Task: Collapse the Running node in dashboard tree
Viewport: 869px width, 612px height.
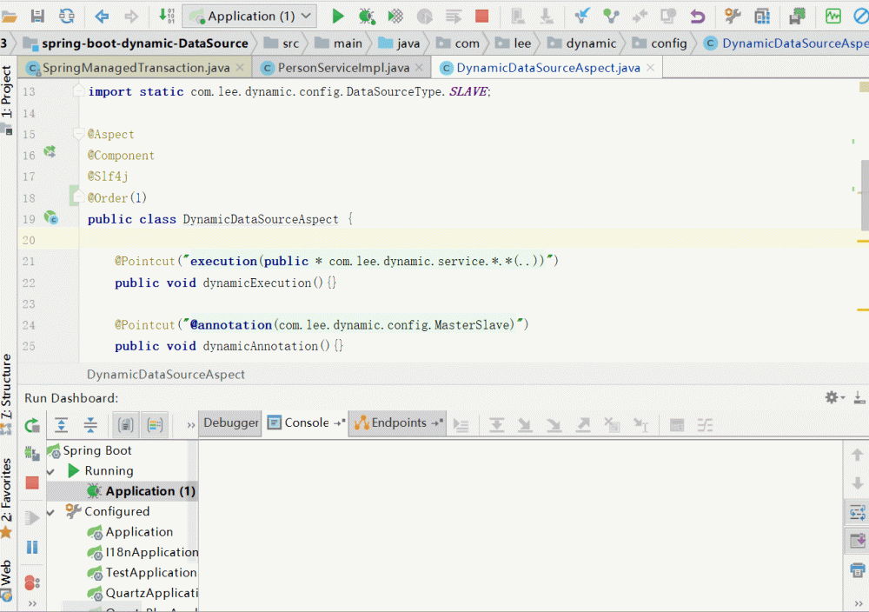Action: pos(50,471)
